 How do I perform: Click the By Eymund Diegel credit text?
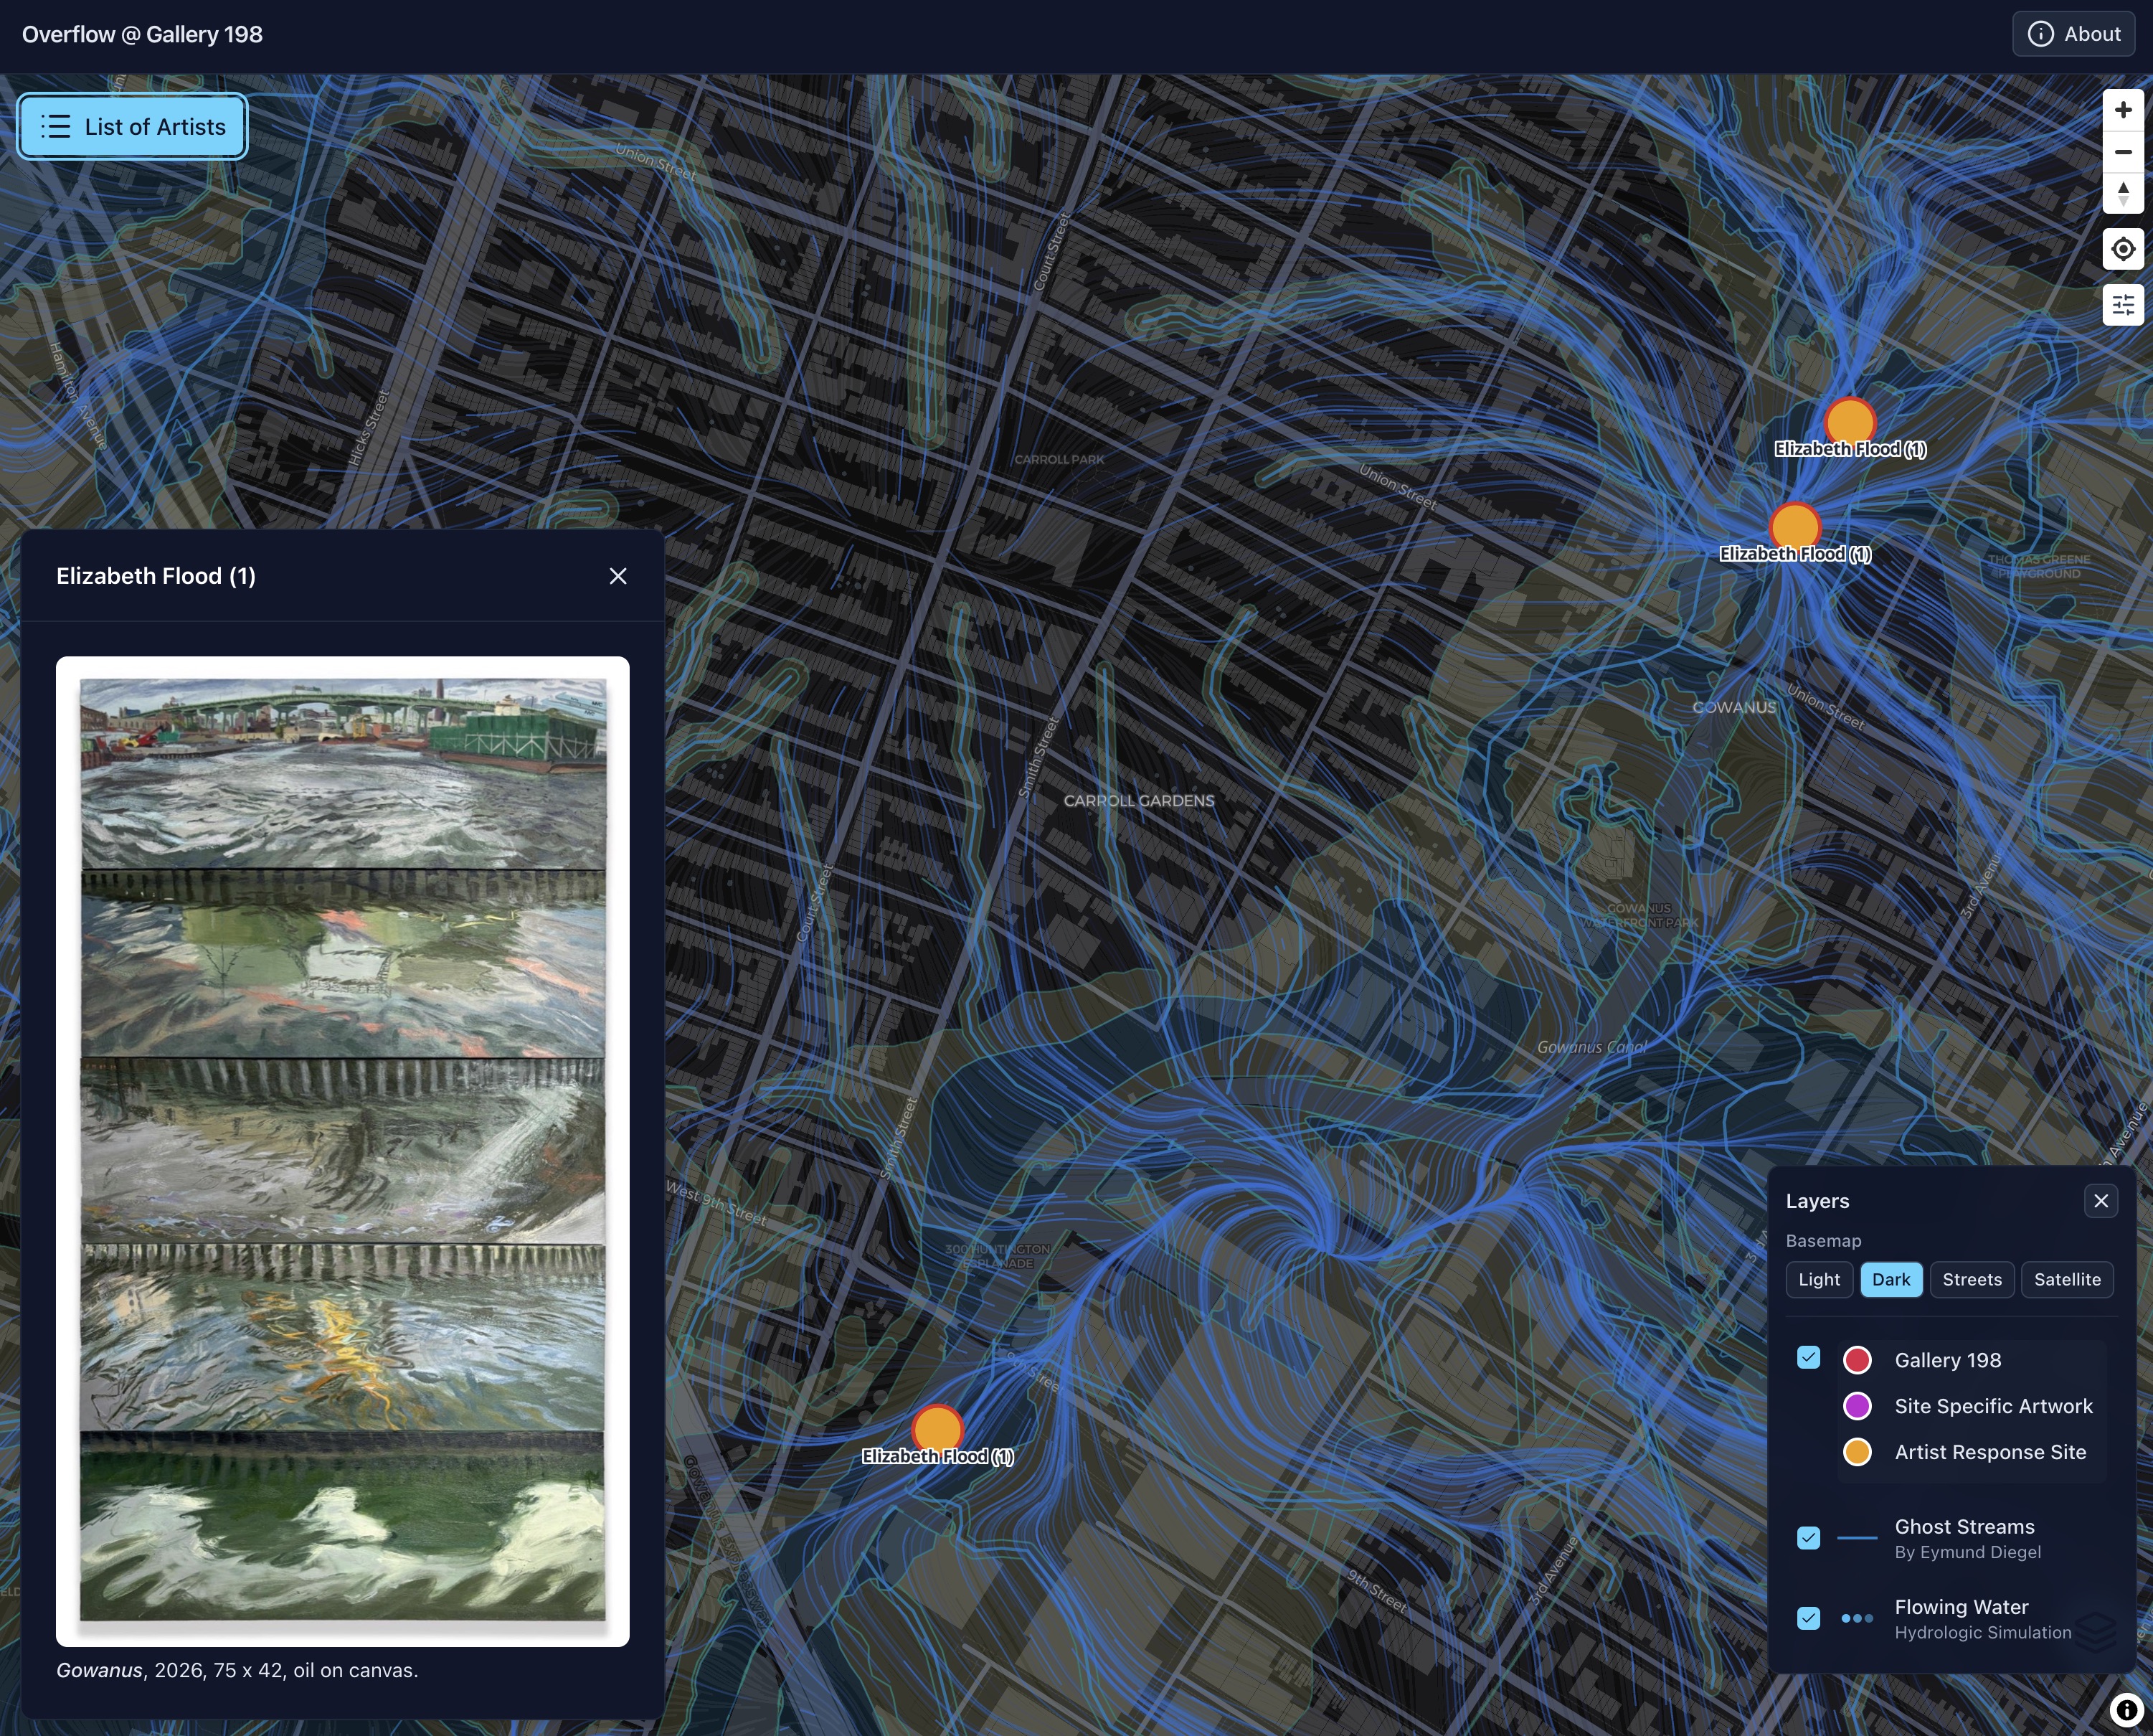pos(1967,1552)
